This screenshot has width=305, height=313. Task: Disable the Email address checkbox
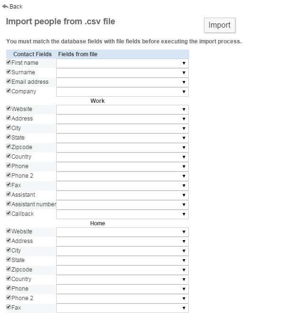tap(9, 81)
